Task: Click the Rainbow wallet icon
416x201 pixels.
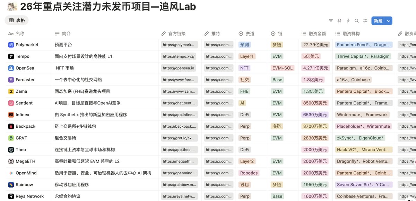Action: coord(11,185)
